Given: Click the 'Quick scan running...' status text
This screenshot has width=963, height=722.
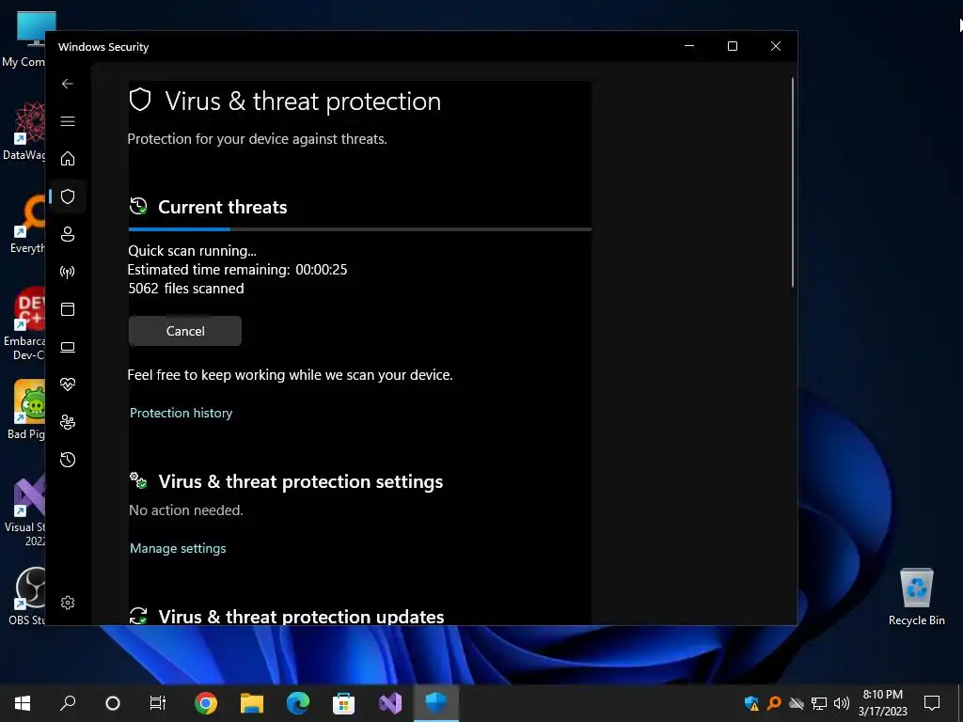Looking at the screenshot, I should [x=192, y=250].
